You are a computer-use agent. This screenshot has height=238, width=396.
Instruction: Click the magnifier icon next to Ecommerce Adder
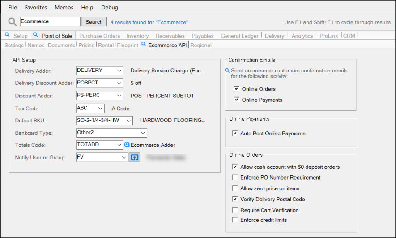127,145
